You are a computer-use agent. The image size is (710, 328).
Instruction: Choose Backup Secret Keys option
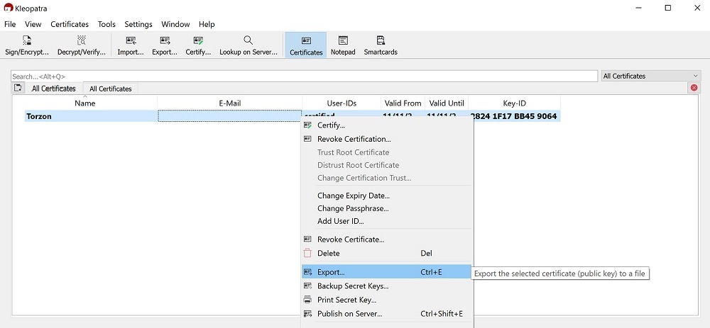coord(352,286)
